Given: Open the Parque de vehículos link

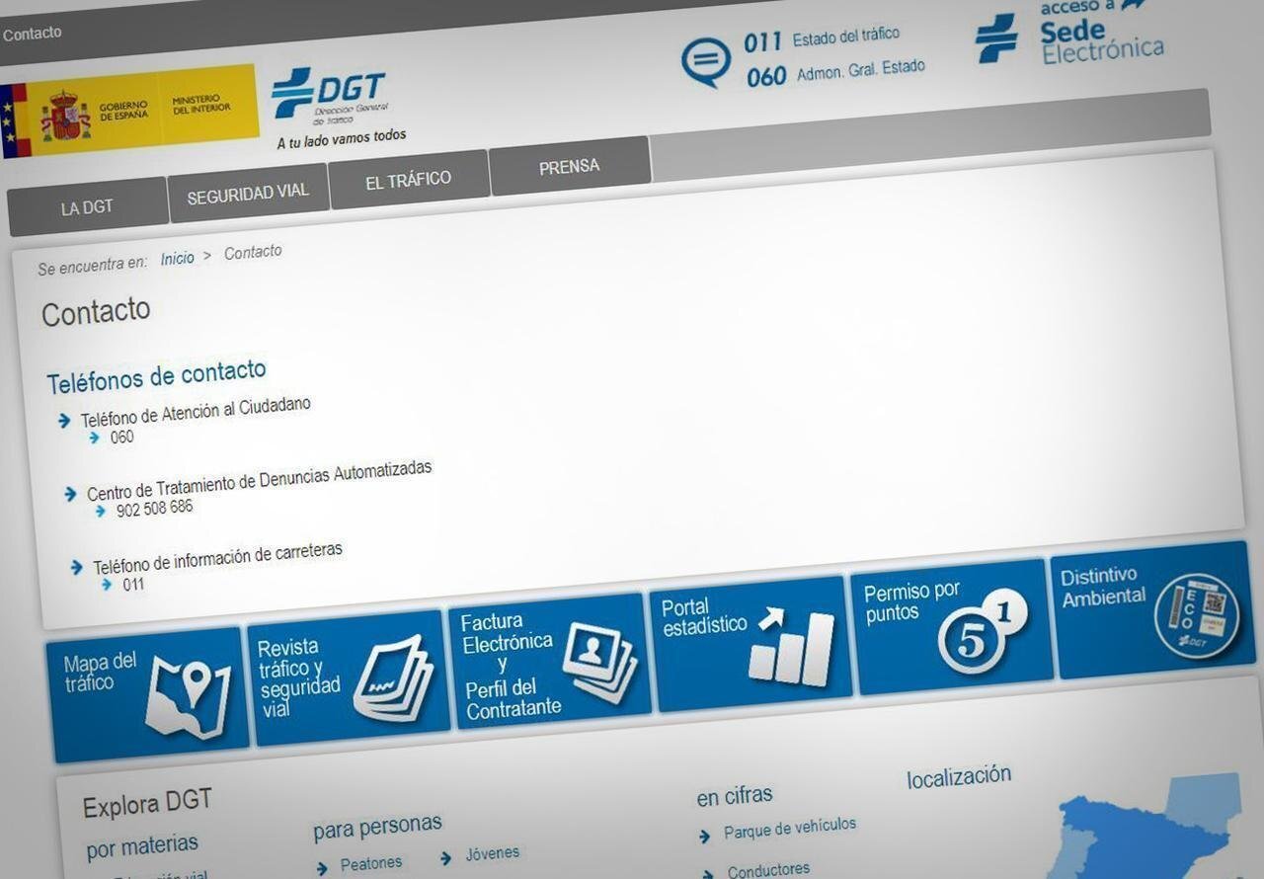Looking at the screenshot, I should click(789, 829).
